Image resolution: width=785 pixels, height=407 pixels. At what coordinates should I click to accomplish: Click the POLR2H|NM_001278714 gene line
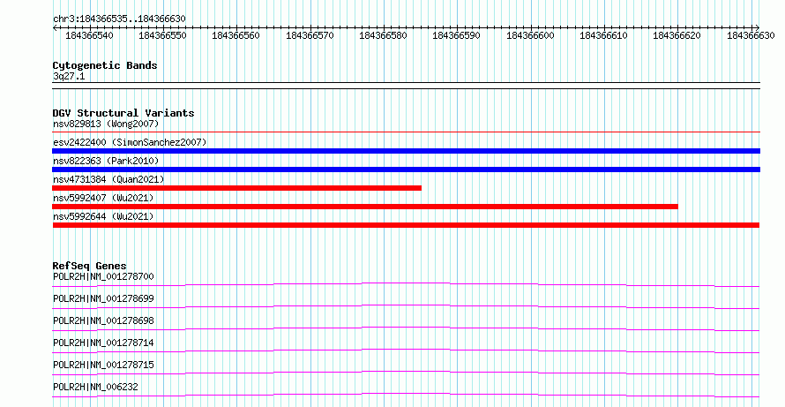coord(406,351)
